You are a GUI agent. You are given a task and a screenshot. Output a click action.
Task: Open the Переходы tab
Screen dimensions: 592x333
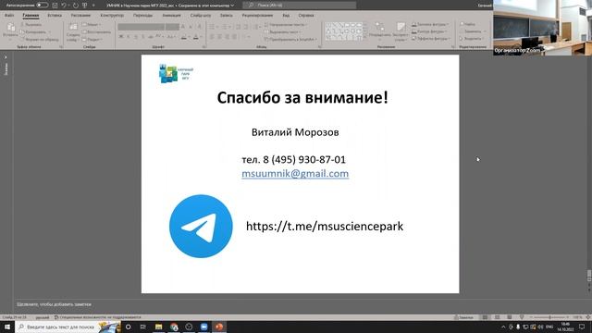pos(142,16)
